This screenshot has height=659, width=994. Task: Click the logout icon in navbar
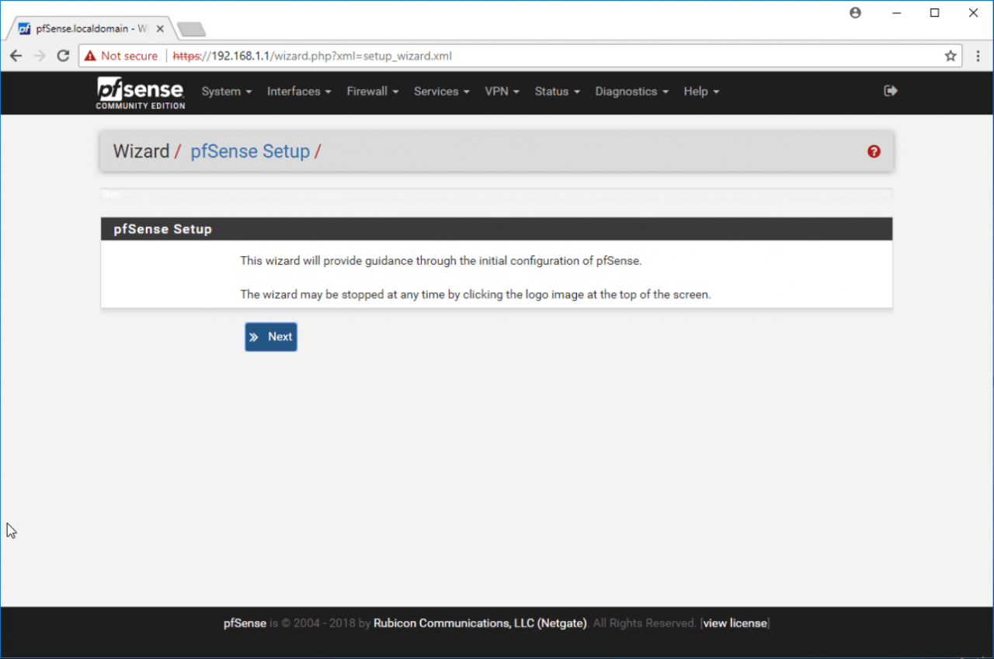[x=891, y=91]
